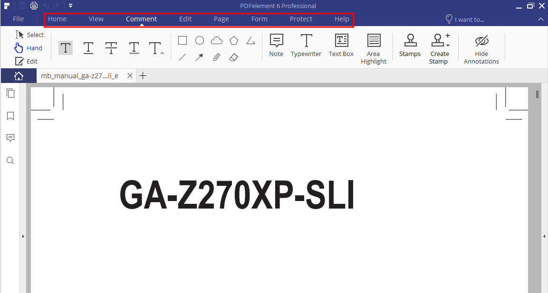This screenshot has width=548, height=293.
Task: Collapse the ribbon with the chevron
Action: click(541, 19)
